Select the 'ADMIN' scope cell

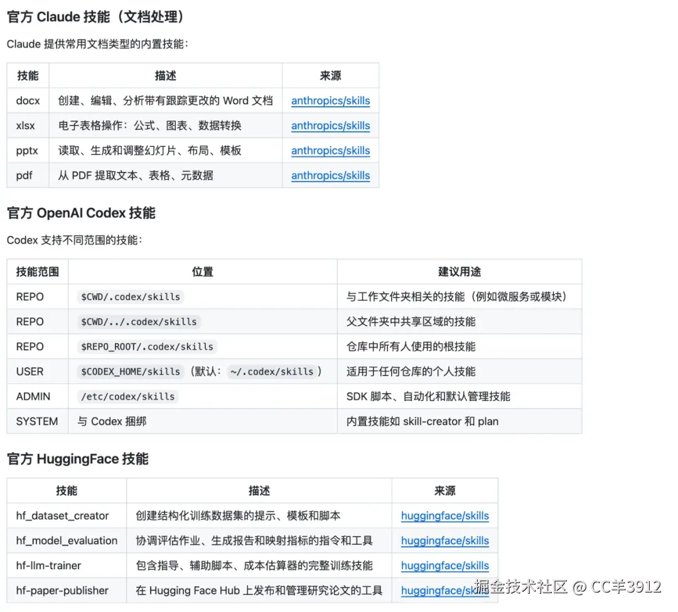38,397
